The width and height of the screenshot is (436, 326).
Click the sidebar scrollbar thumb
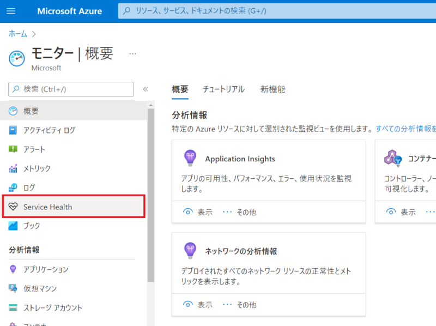tap(151, 196)
